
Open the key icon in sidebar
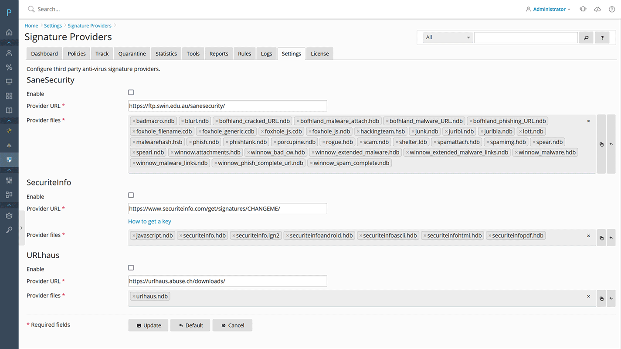[9, 229]
